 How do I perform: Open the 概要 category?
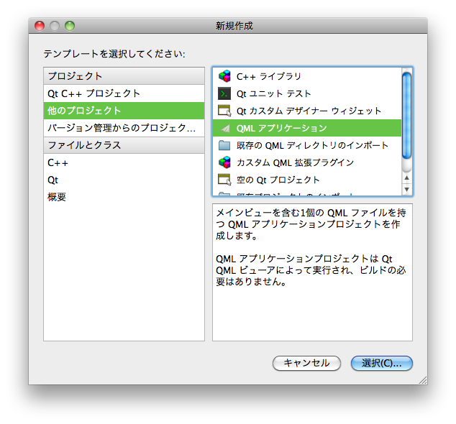click(x=57, y=197)
